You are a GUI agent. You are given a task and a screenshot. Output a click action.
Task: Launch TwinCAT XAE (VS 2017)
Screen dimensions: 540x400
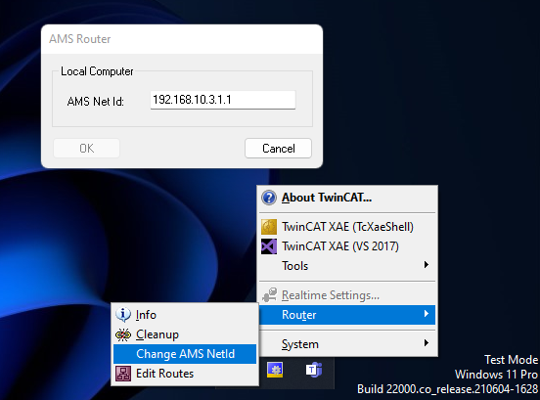tap(347, 246)
